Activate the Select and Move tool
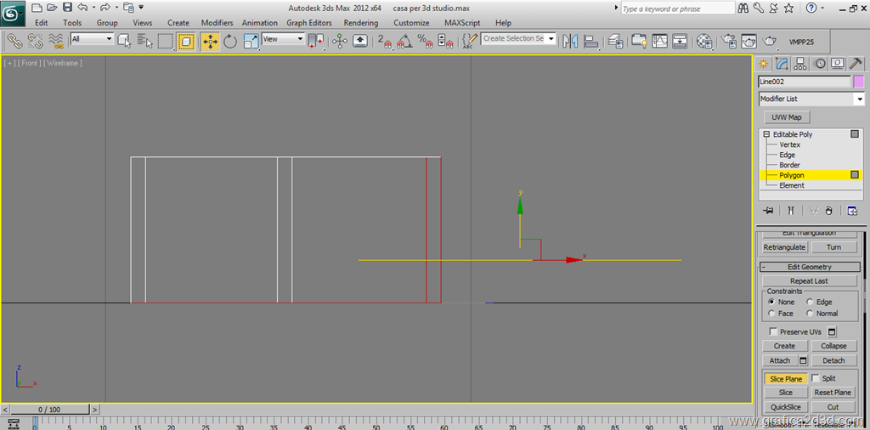 click(x=210, y=41)
